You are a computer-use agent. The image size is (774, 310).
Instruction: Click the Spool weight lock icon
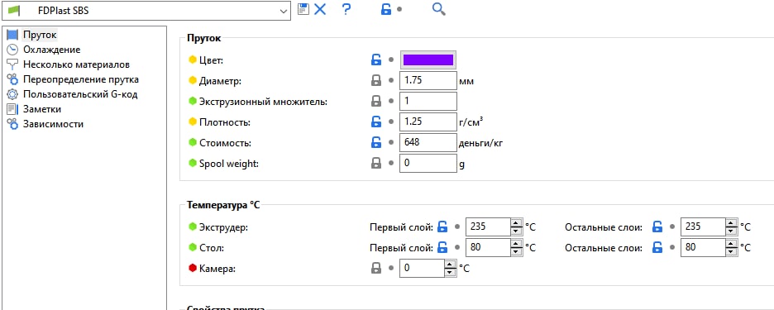point(376,164)
